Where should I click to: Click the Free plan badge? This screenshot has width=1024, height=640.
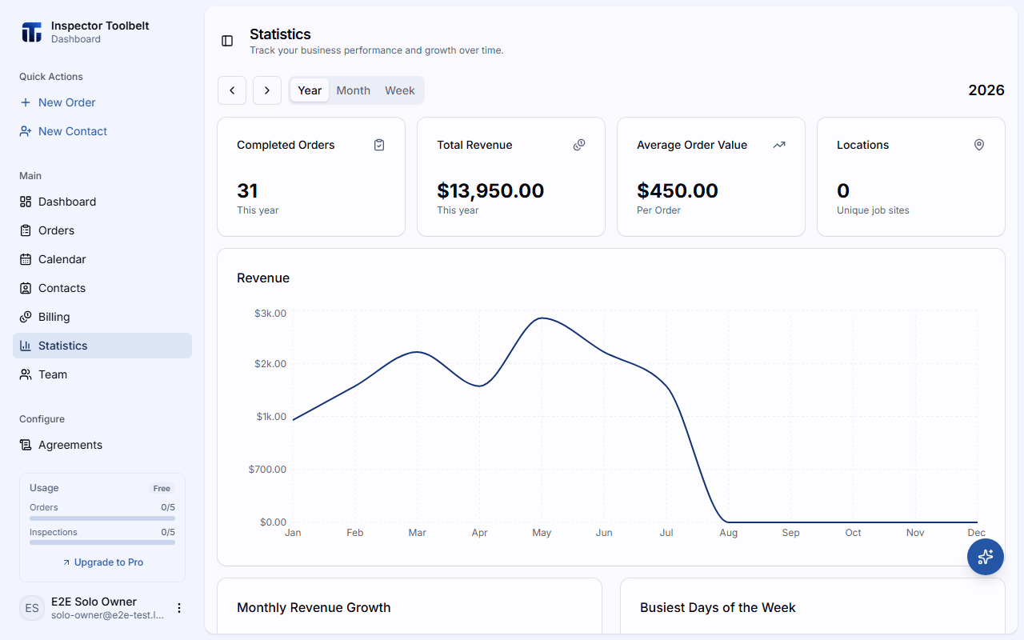[162, 489]
